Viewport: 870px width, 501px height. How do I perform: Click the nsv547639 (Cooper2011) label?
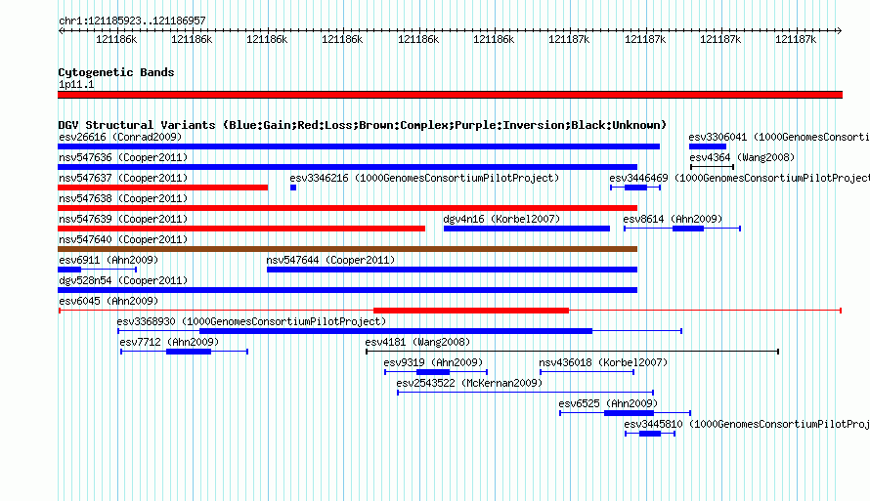click(123, 219)
